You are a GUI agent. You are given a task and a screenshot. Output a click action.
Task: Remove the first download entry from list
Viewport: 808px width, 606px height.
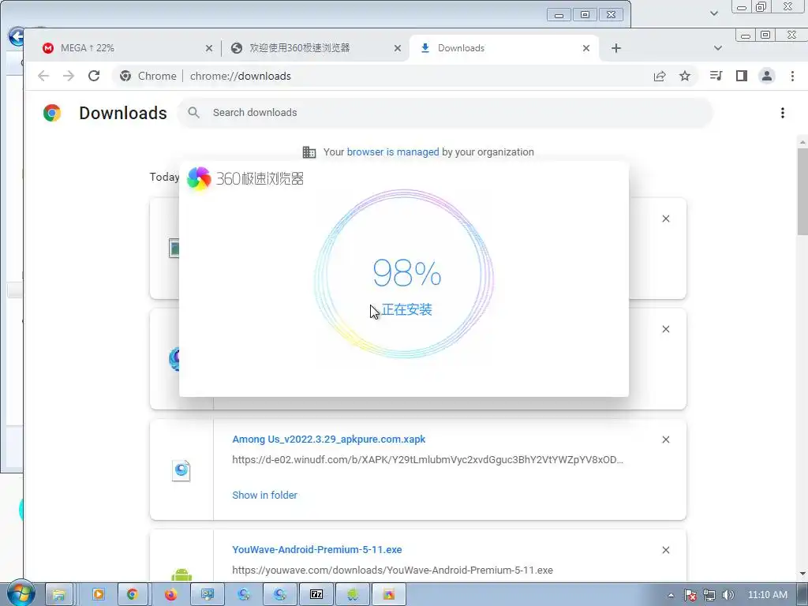pyautogui.click(x=666, y=219)
